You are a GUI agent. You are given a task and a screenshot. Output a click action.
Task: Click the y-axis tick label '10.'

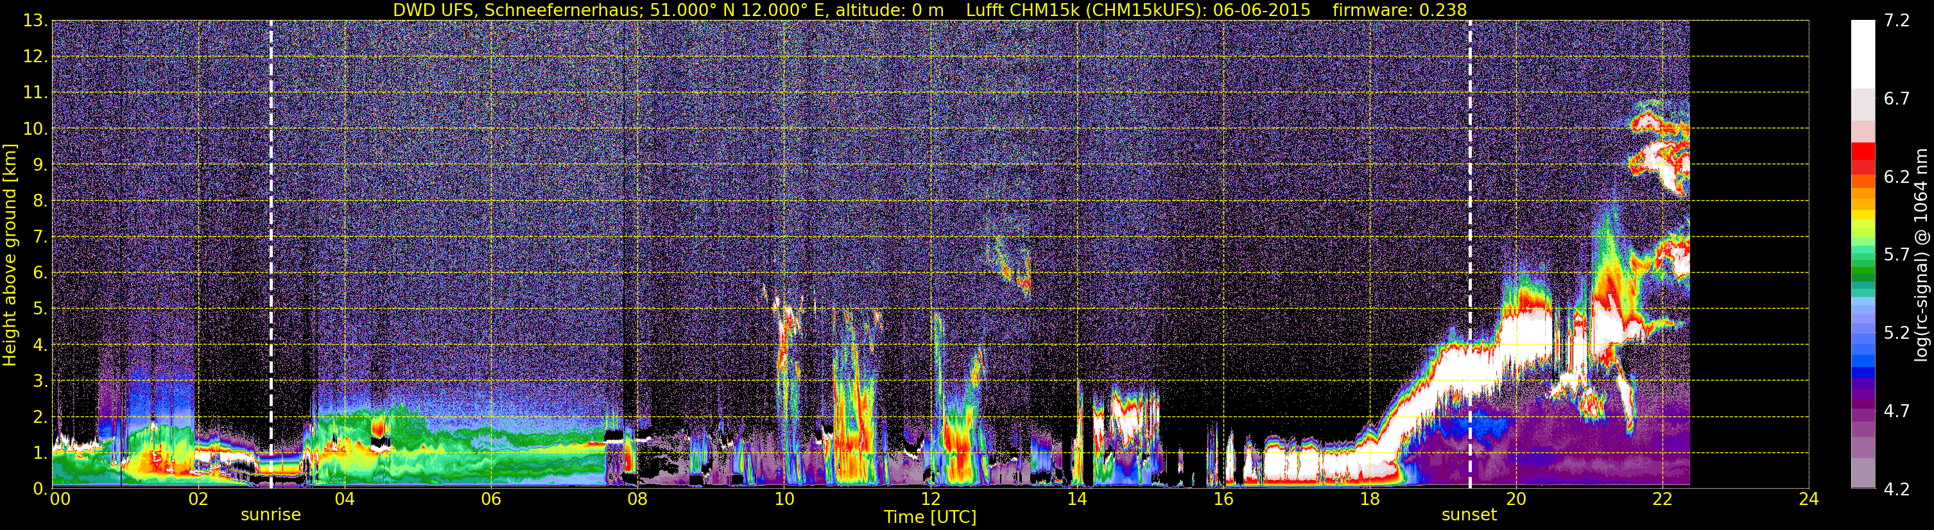coord(35,129)
